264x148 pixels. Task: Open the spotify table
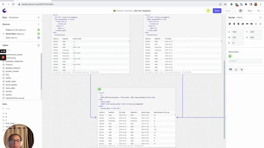click(x=9, y=95)
